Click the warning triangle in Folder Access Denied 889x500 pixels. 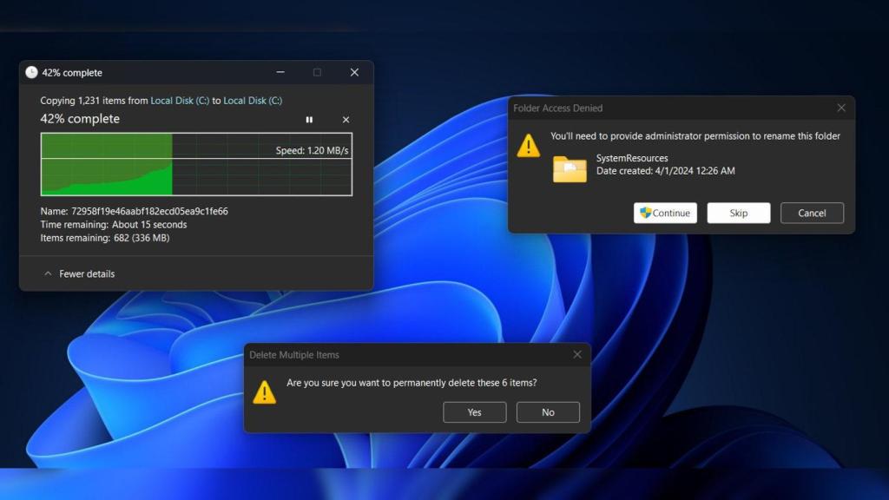(530, 146)
